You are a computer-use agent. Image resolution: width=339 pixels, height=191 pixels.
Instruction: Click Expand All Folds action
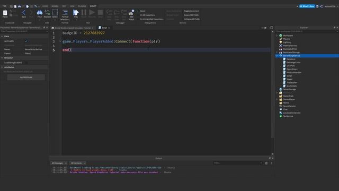click(x=191, y=15)
